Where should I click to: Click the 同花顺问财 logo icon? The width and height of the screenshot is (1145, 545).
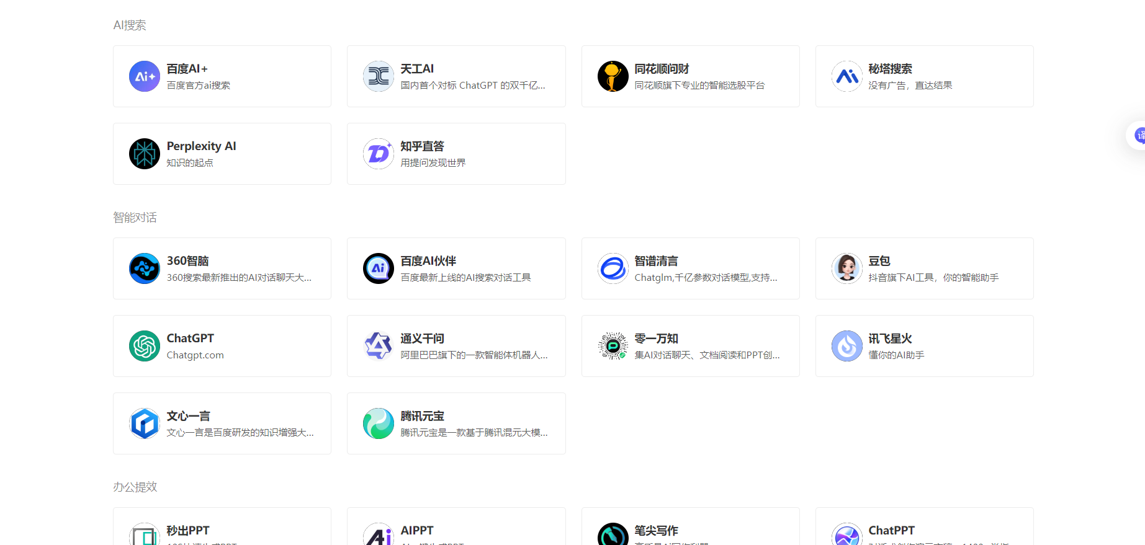click(613, 76)
